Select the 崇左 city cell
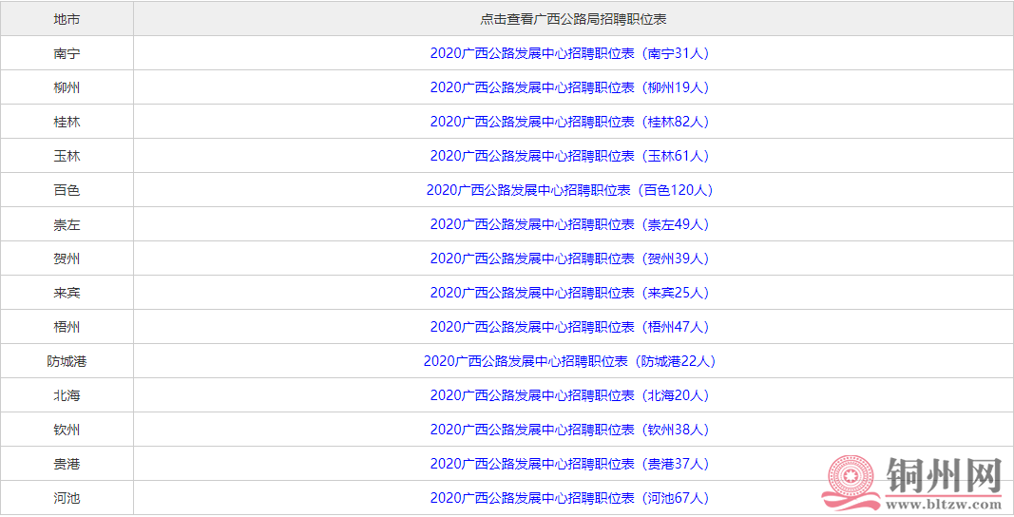 click(67, 224)
